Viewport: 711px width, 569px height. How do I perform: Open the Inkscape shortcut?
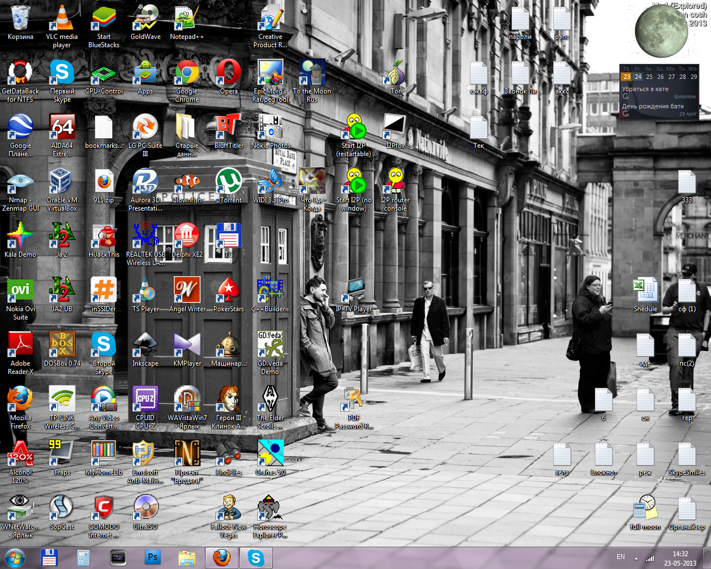146,350
